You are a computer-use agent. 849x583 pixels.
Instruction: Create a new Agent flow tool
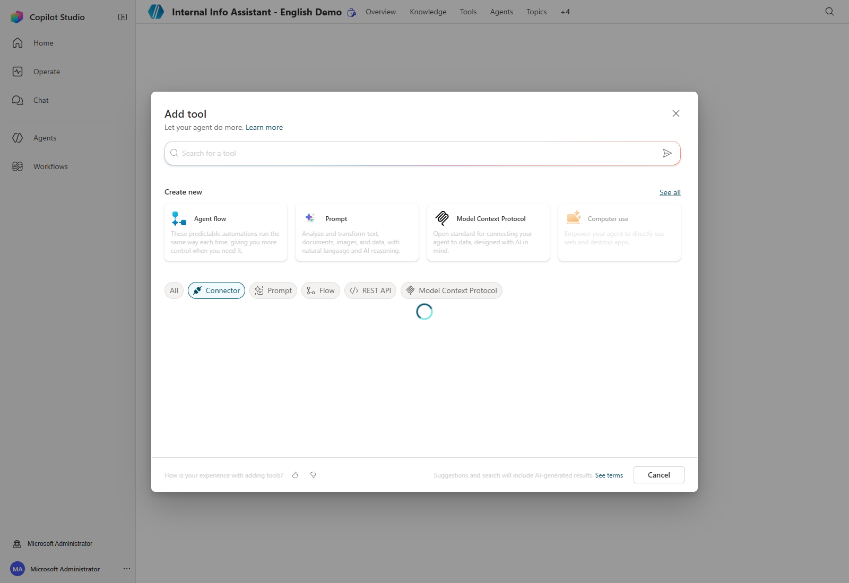click(x=226, y=232)
